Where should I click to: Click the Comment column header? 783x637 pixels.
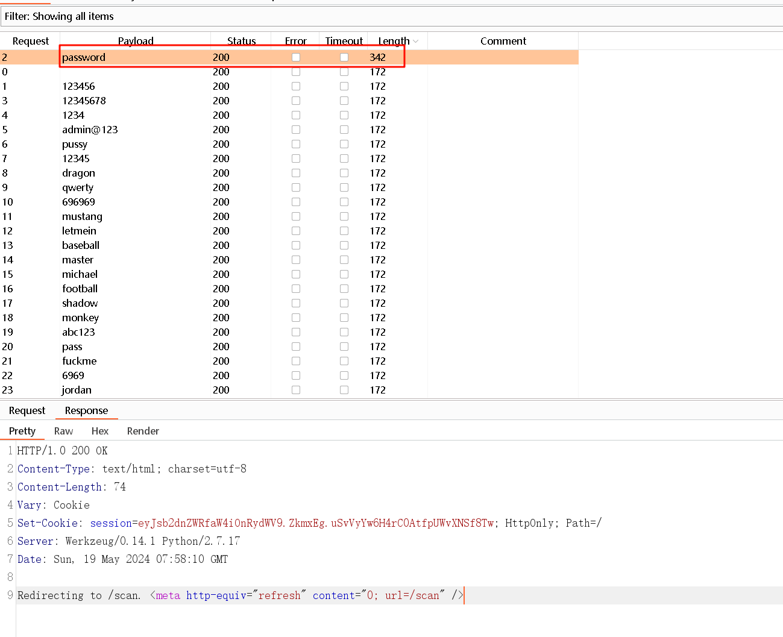(x=503, y=41)
